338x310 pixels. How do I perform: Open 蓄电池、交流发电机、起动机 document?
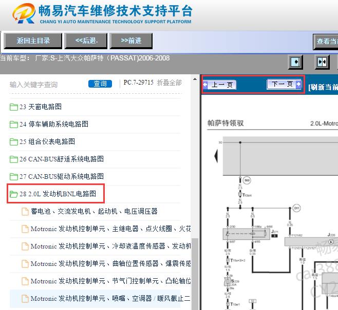point(94,211)
